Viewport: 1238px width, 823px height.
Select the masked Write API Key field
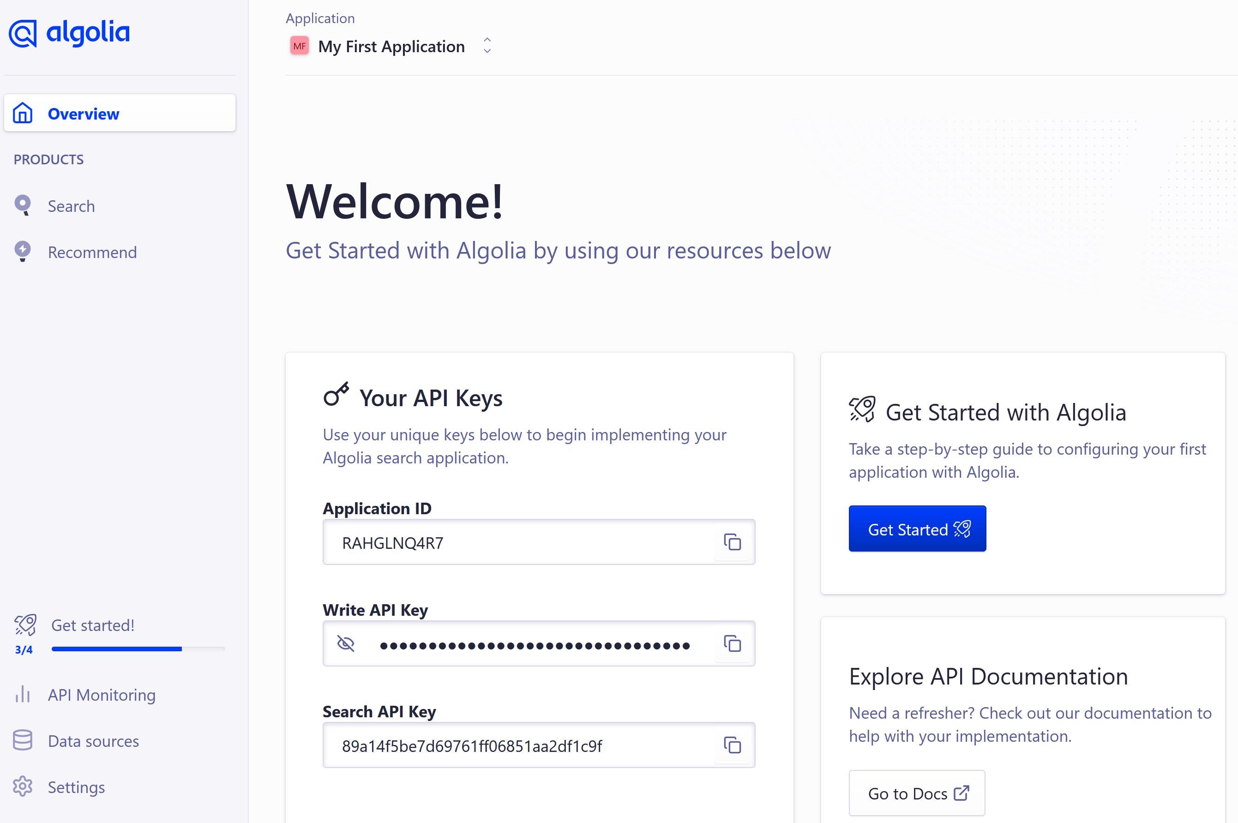(x=539, y=643)
